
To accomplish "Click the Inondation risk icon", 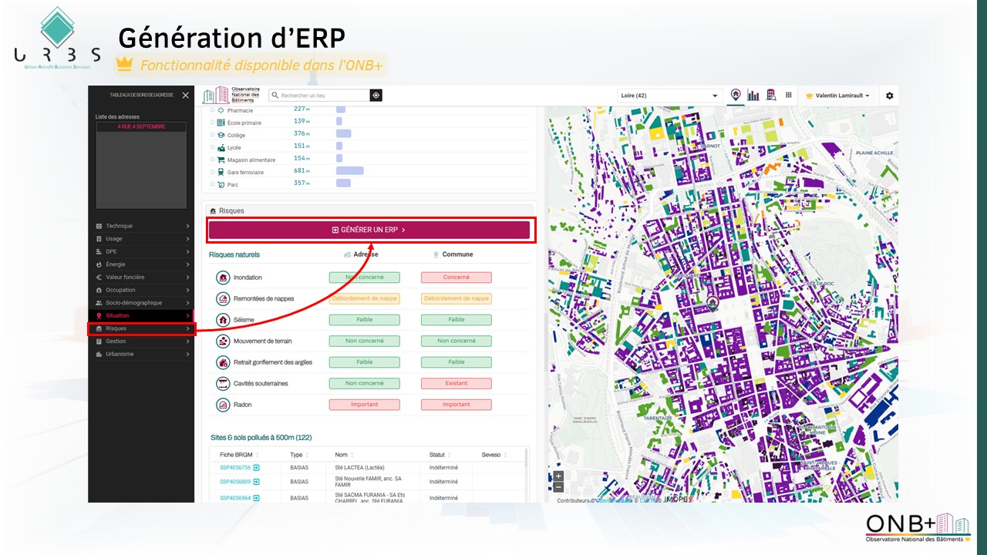I will pyautogui.click(x=223, y=277).
